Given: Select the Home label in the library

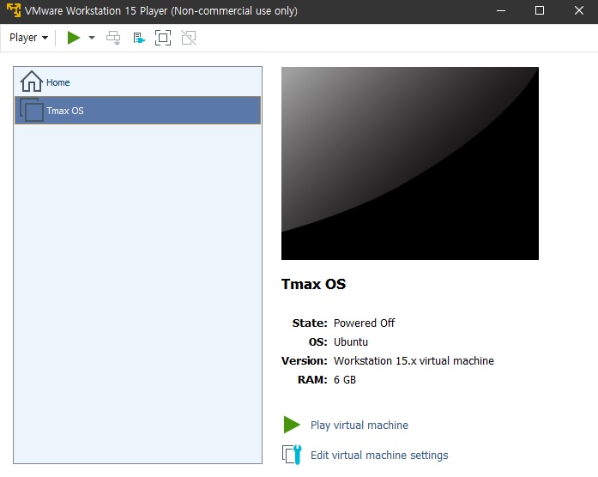Looking at the screenshot, I should (x=58, y=82).
